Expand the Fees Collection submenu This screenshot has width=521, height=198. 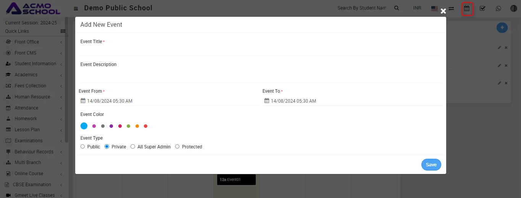click(x=30, y=86)
